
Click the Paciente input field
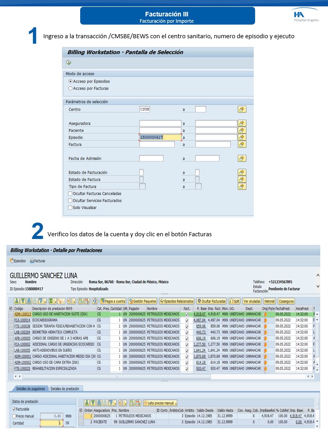160,131
